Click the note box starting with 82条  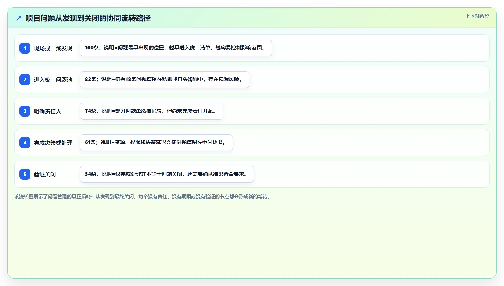tap(165, 80)
